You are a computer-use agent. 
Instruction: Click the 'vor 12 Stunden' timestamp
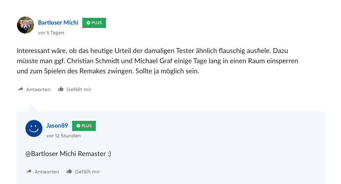pos(64,136)
